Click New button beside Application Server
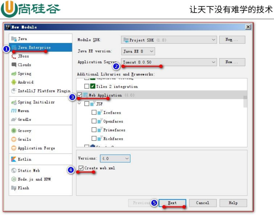 [232, 62]
